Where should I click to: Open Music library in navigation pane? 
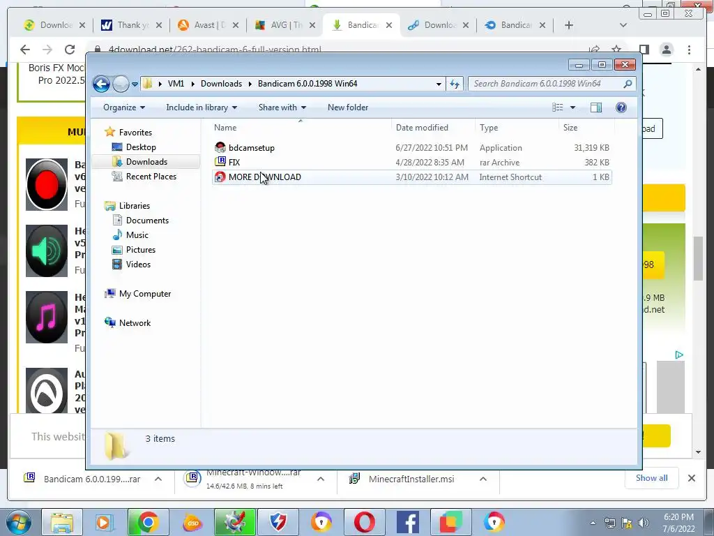137,235
